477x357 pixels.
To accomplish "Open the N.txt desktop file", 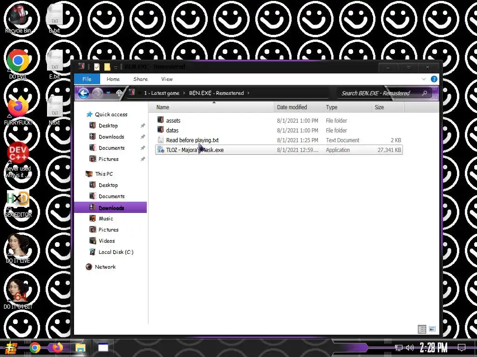I will coord(55,110).
